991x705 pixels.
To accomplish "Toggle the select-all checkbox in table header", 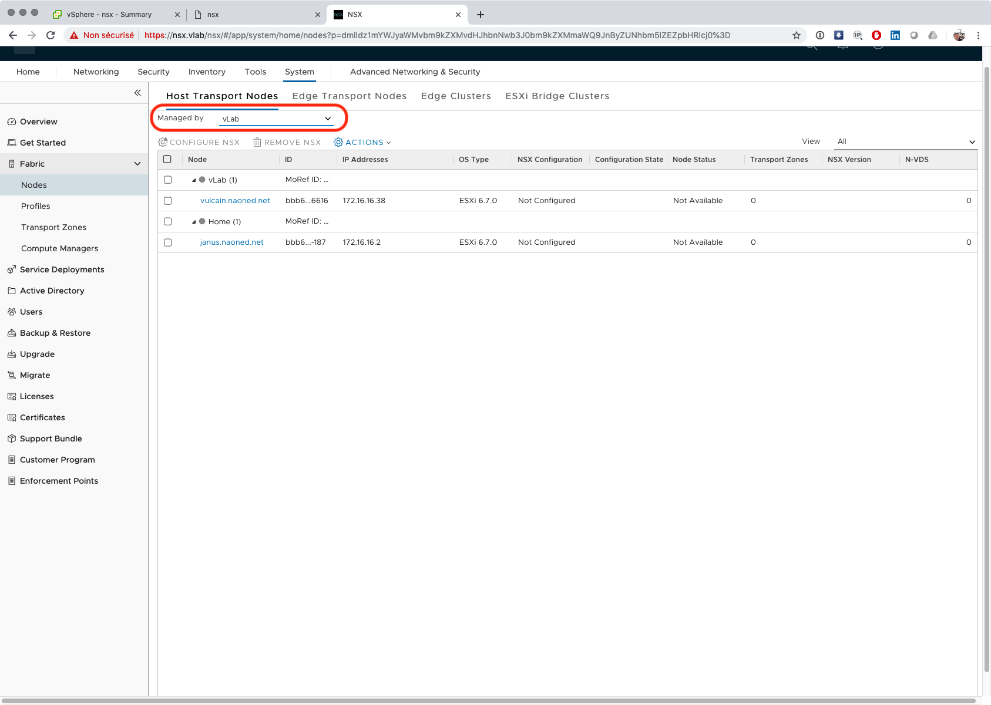I will tap(167, 159).
